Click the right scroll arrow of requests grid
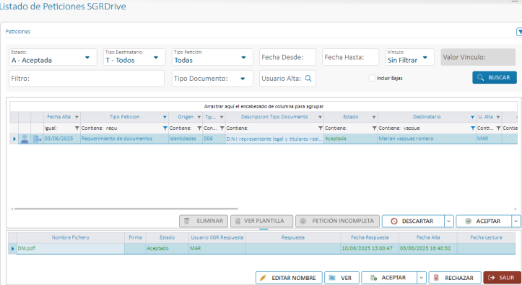Screen dimensions: 522x285 pos(515,209)
